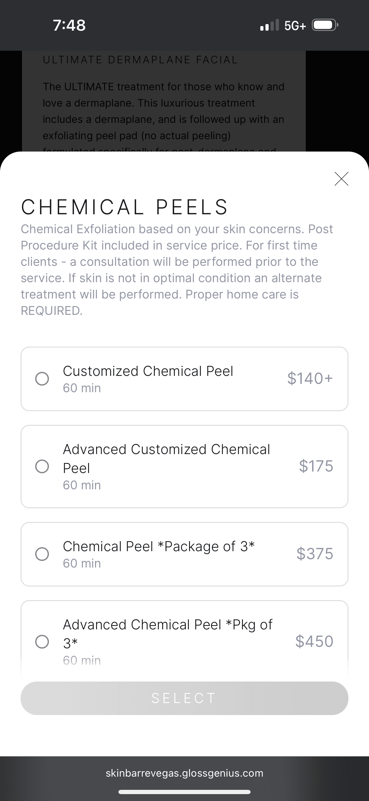Select the Advanced Chemical Peel Pkg radio
The height and width of the screenshot is (801, 369).
42,641
